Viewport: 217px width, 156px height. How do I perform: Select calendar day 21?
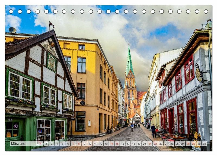tap(150, 144)
